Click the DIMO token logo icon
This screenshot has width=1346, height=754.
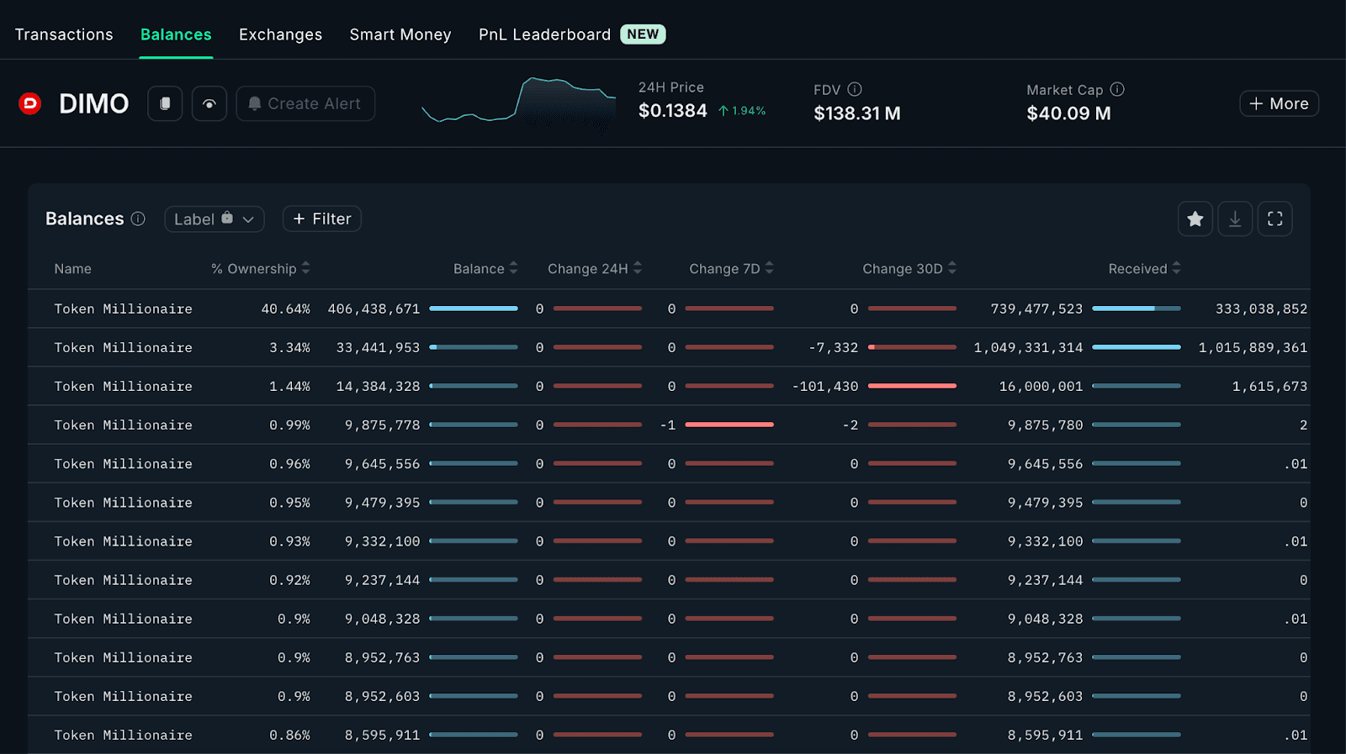coord(30,103)
